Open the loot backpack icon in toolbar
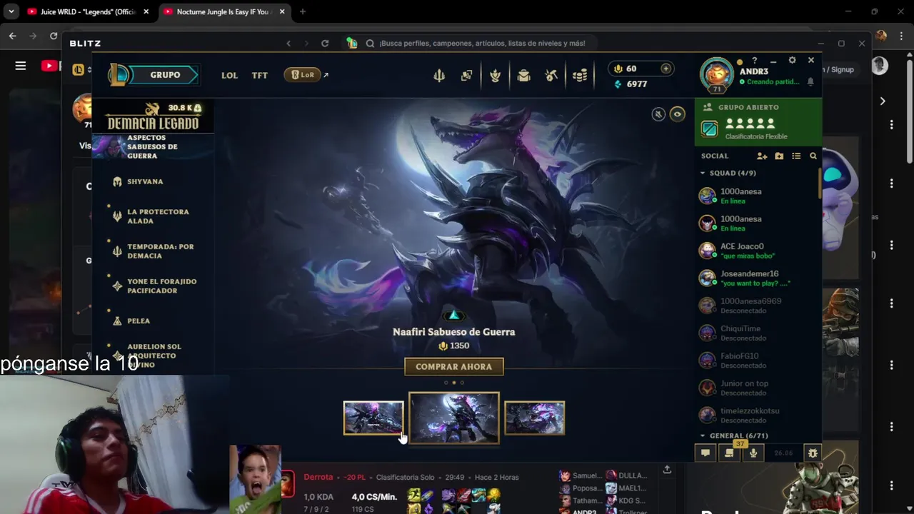914x514 pixels. (523, 75)
